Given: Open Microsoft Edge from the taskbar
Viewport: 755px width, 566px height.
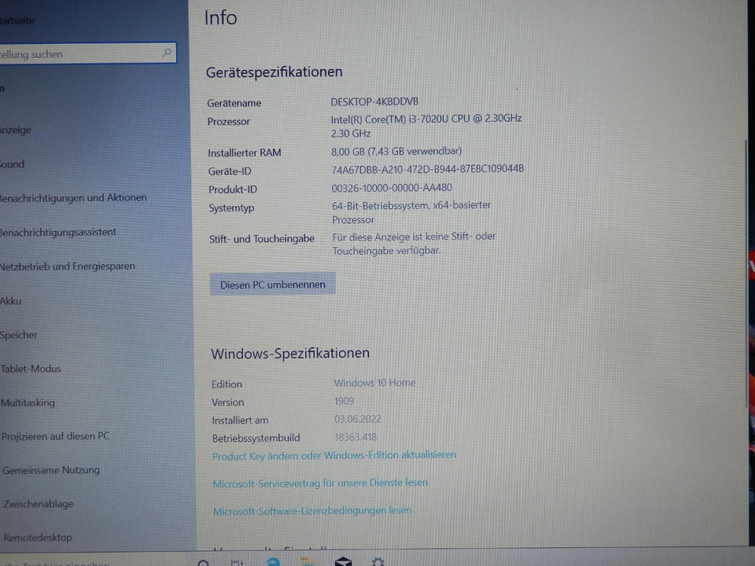Looking at the screenshot, I should 273,561.
